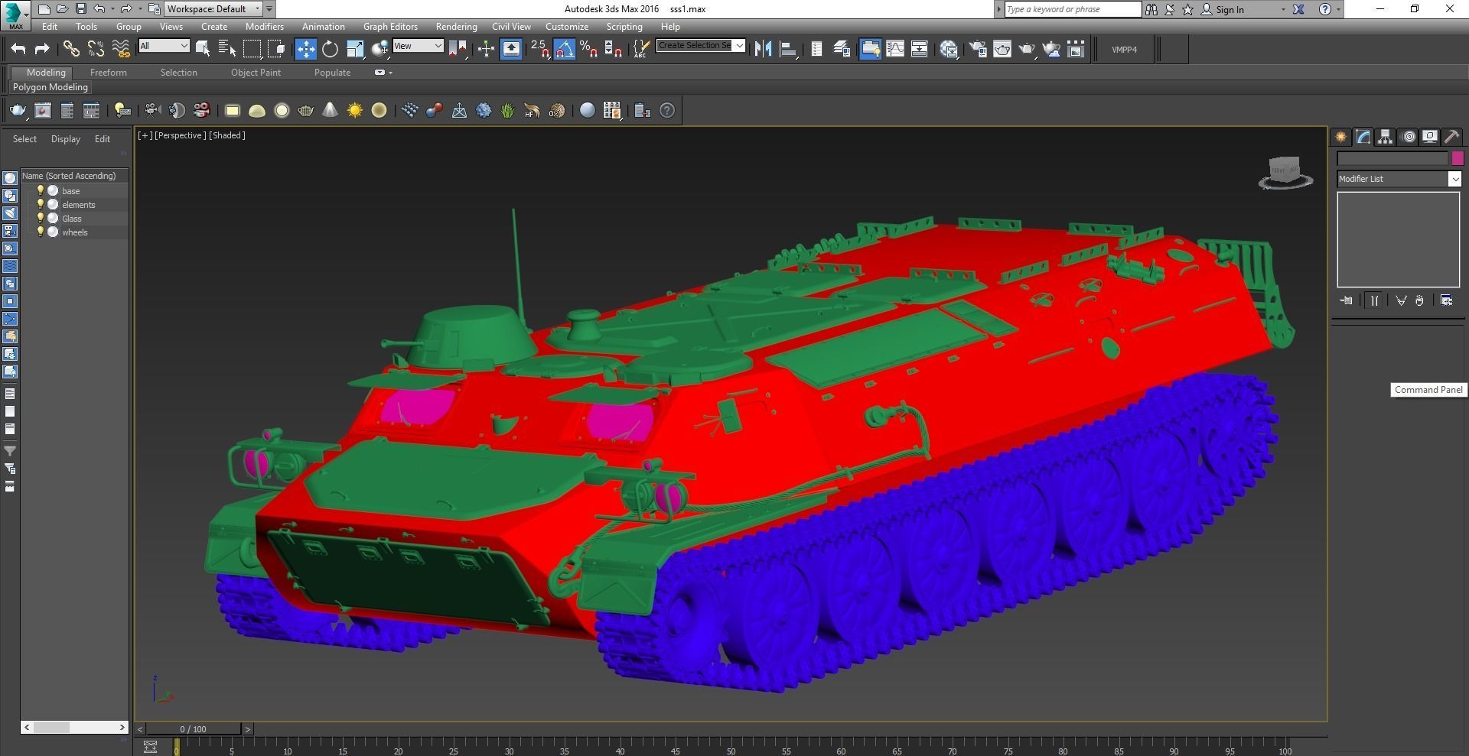Toggle visibility lightbulb of wheels layer
Image resolution: width=1469 pixels, height=756 pixels.
pos(41,232)
